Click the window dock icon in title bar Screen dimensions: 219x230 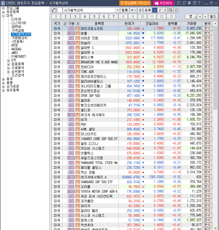(x=179, y=3)
